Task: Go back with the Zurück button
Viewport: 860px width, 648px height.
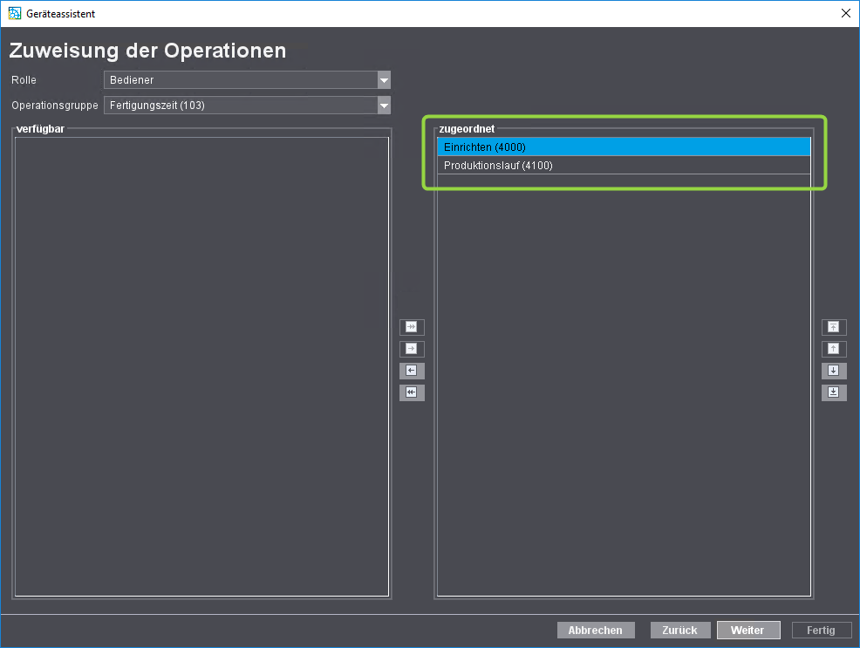Action: pyautogui.click(x=680, y=631)
